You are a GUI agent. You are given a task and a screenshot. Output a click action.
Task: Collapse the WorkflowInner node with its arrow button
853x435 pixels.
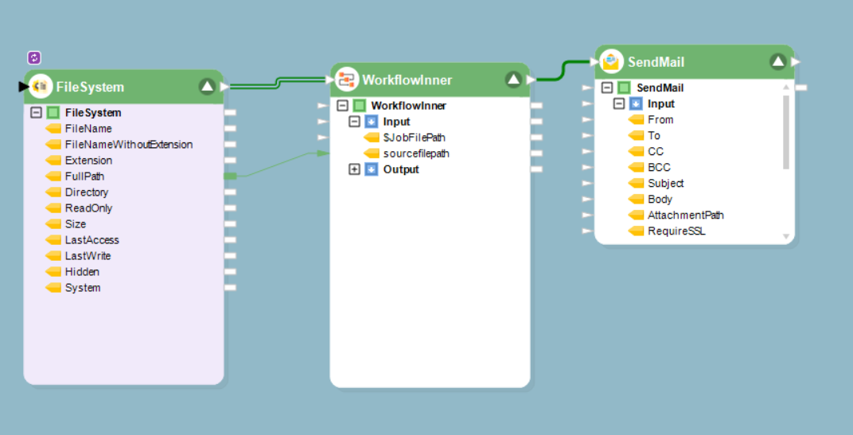(x=513, y=80)
